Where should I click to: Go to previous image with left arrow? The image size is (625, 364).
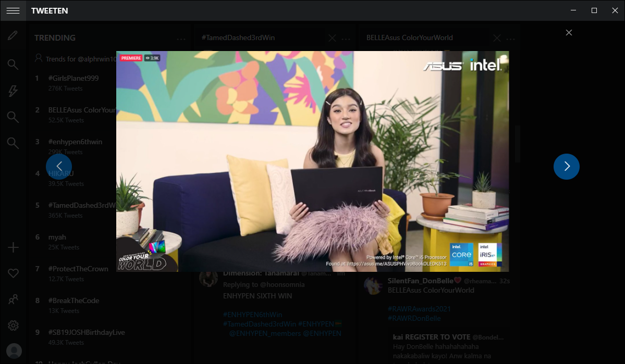coord(59,167)
